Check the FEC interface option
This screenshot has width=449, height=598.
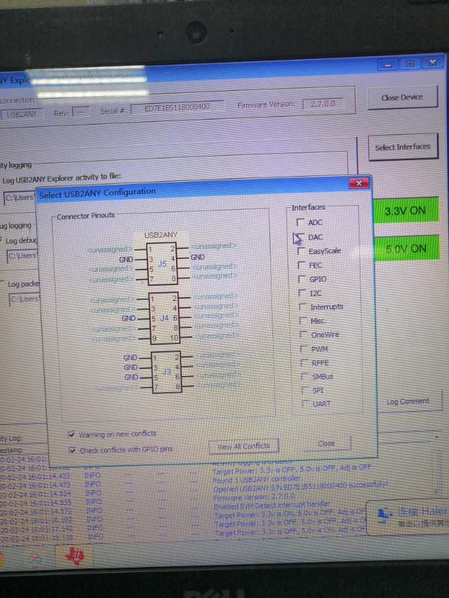coord(301,265)
